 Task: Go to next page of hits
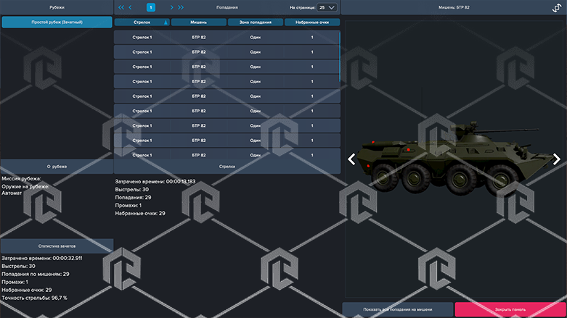pos(171,7)
